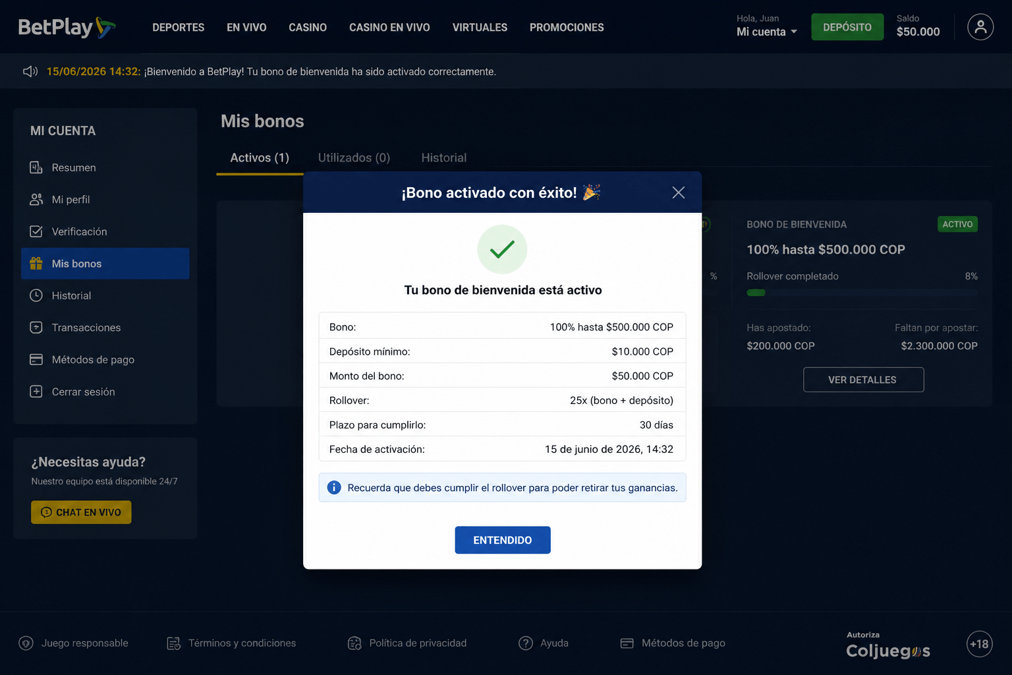This screenshot has height=675, width=1012.
Task: Click the footer Métodos de pago card icon
Action: click(627, 643)
